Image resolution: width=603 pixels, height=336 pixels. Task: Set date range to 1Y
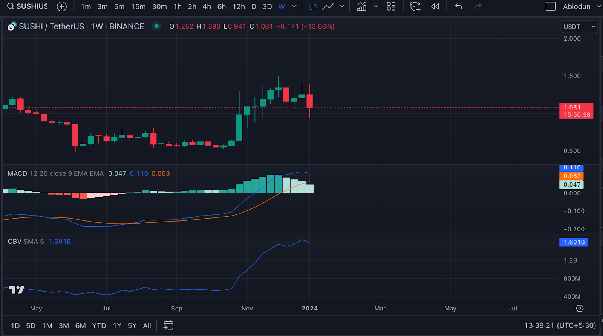tap(117, 325)
